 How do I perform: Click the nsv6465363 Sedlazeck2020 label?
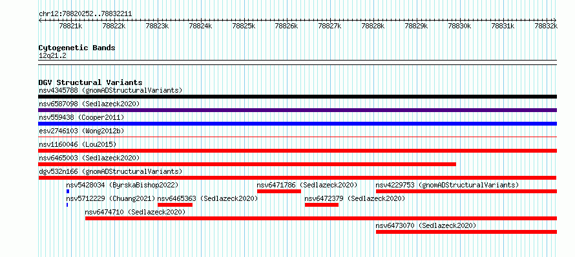(x=207, y=198)
